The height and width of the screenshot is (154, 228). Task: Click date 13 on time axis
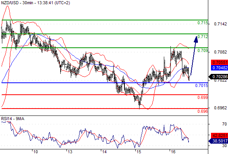click(70, 152)
